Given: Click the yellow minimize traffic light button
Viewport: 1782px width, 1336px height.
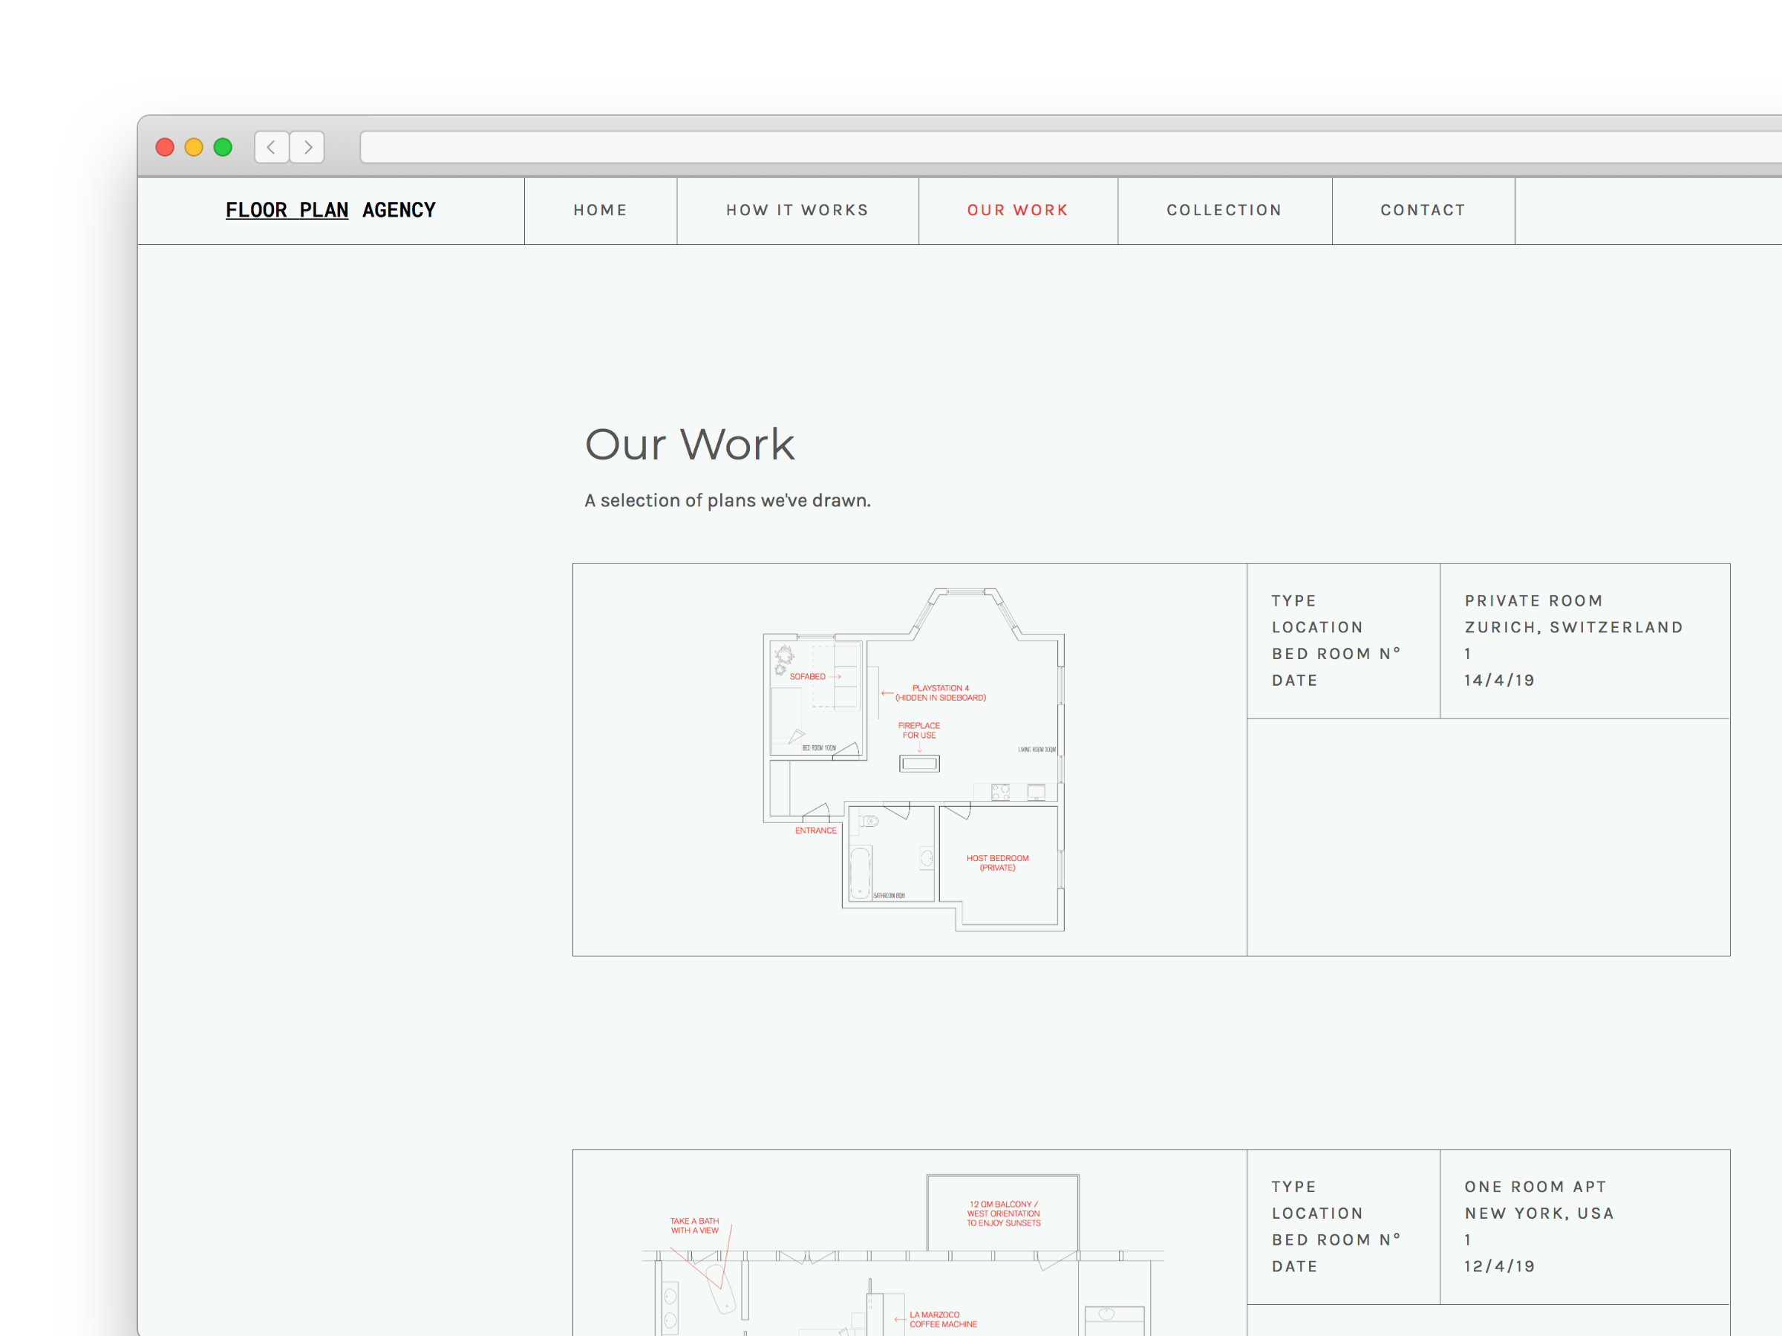Looking at the screenshot, I should (193, 146).
